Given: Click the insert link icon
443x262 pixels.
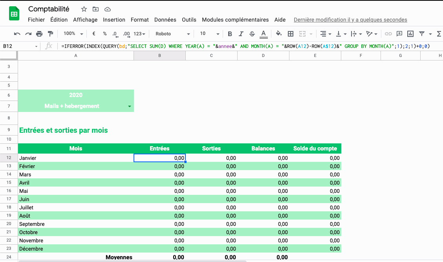Looking at the screenshot, I should point(388,34).
